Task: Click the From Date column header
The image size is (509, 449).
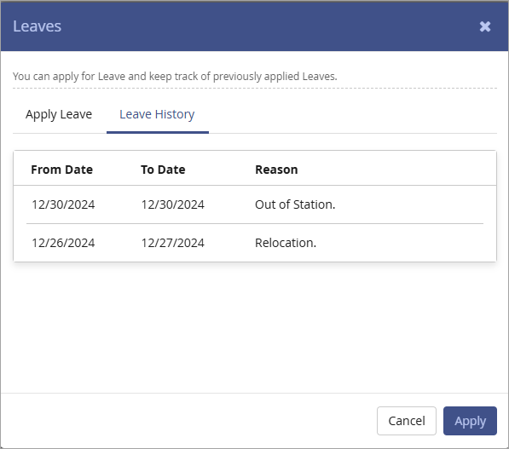Action: pyautogui.click(x=61, y=170)
